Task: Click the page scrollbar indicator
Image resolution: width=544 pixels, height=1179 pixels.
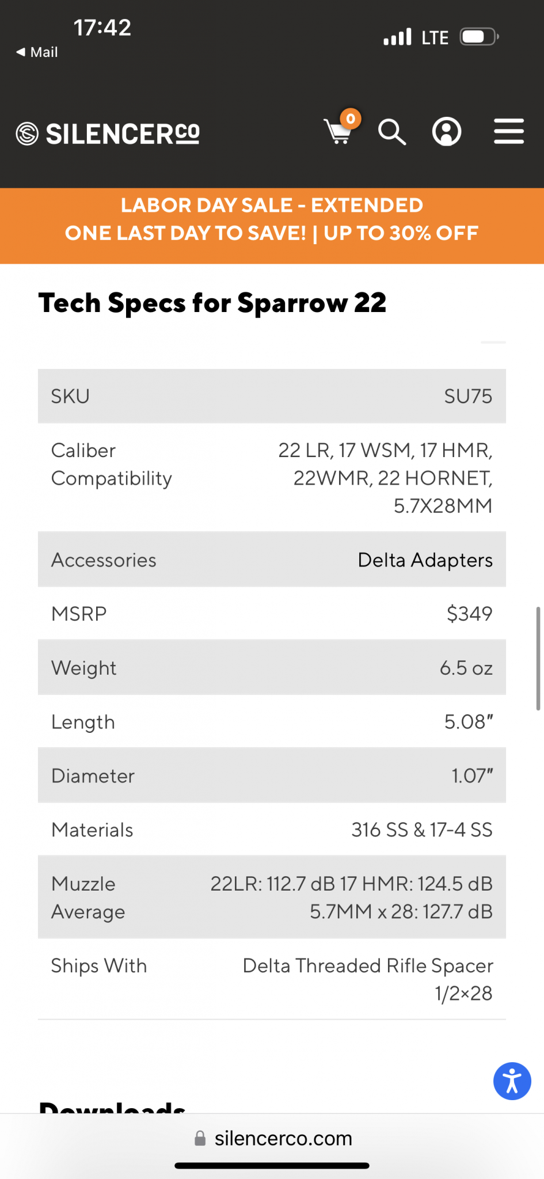Action: click(538, 658)
